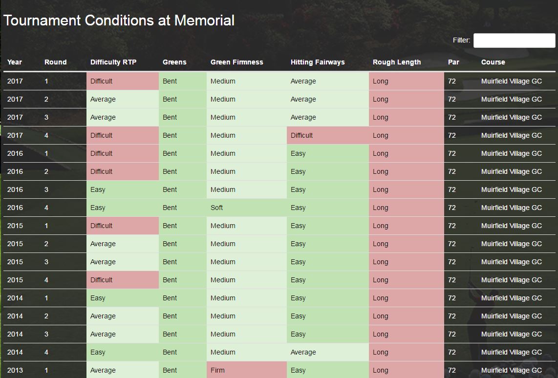Sort by the Greens column header

tap(174, 62)
